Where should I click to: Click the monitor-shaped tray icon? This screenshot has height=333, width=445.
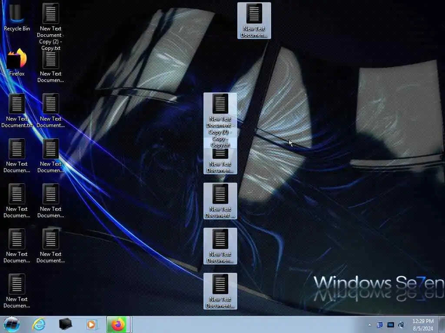pyautogui.click(x=391, y=325)
